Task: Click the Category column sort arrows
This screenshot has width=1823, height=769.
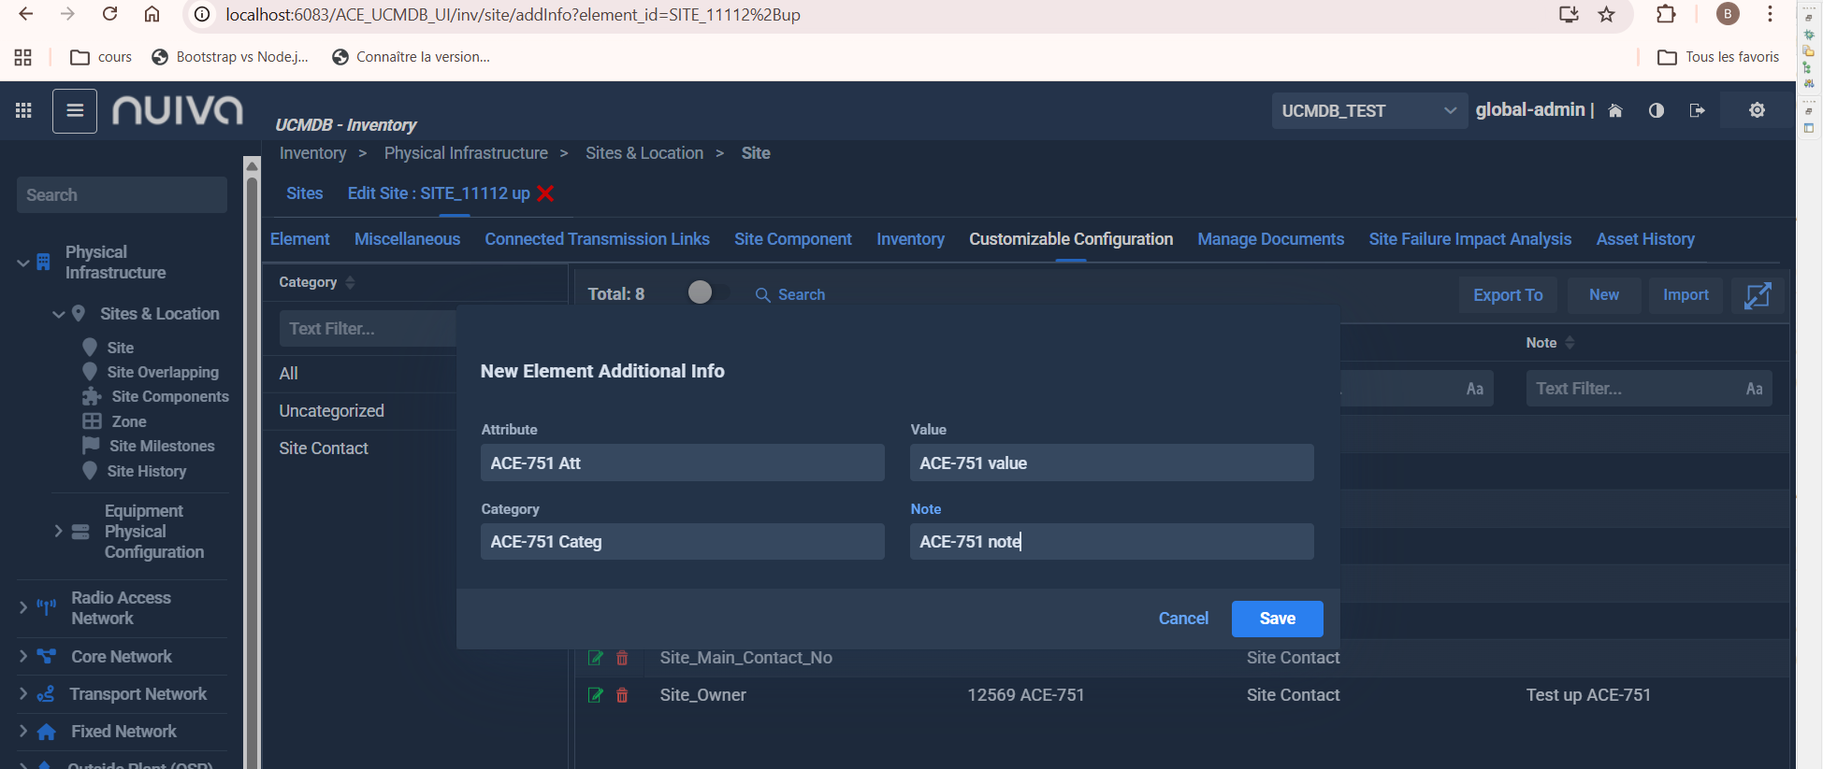Action: 351,282
